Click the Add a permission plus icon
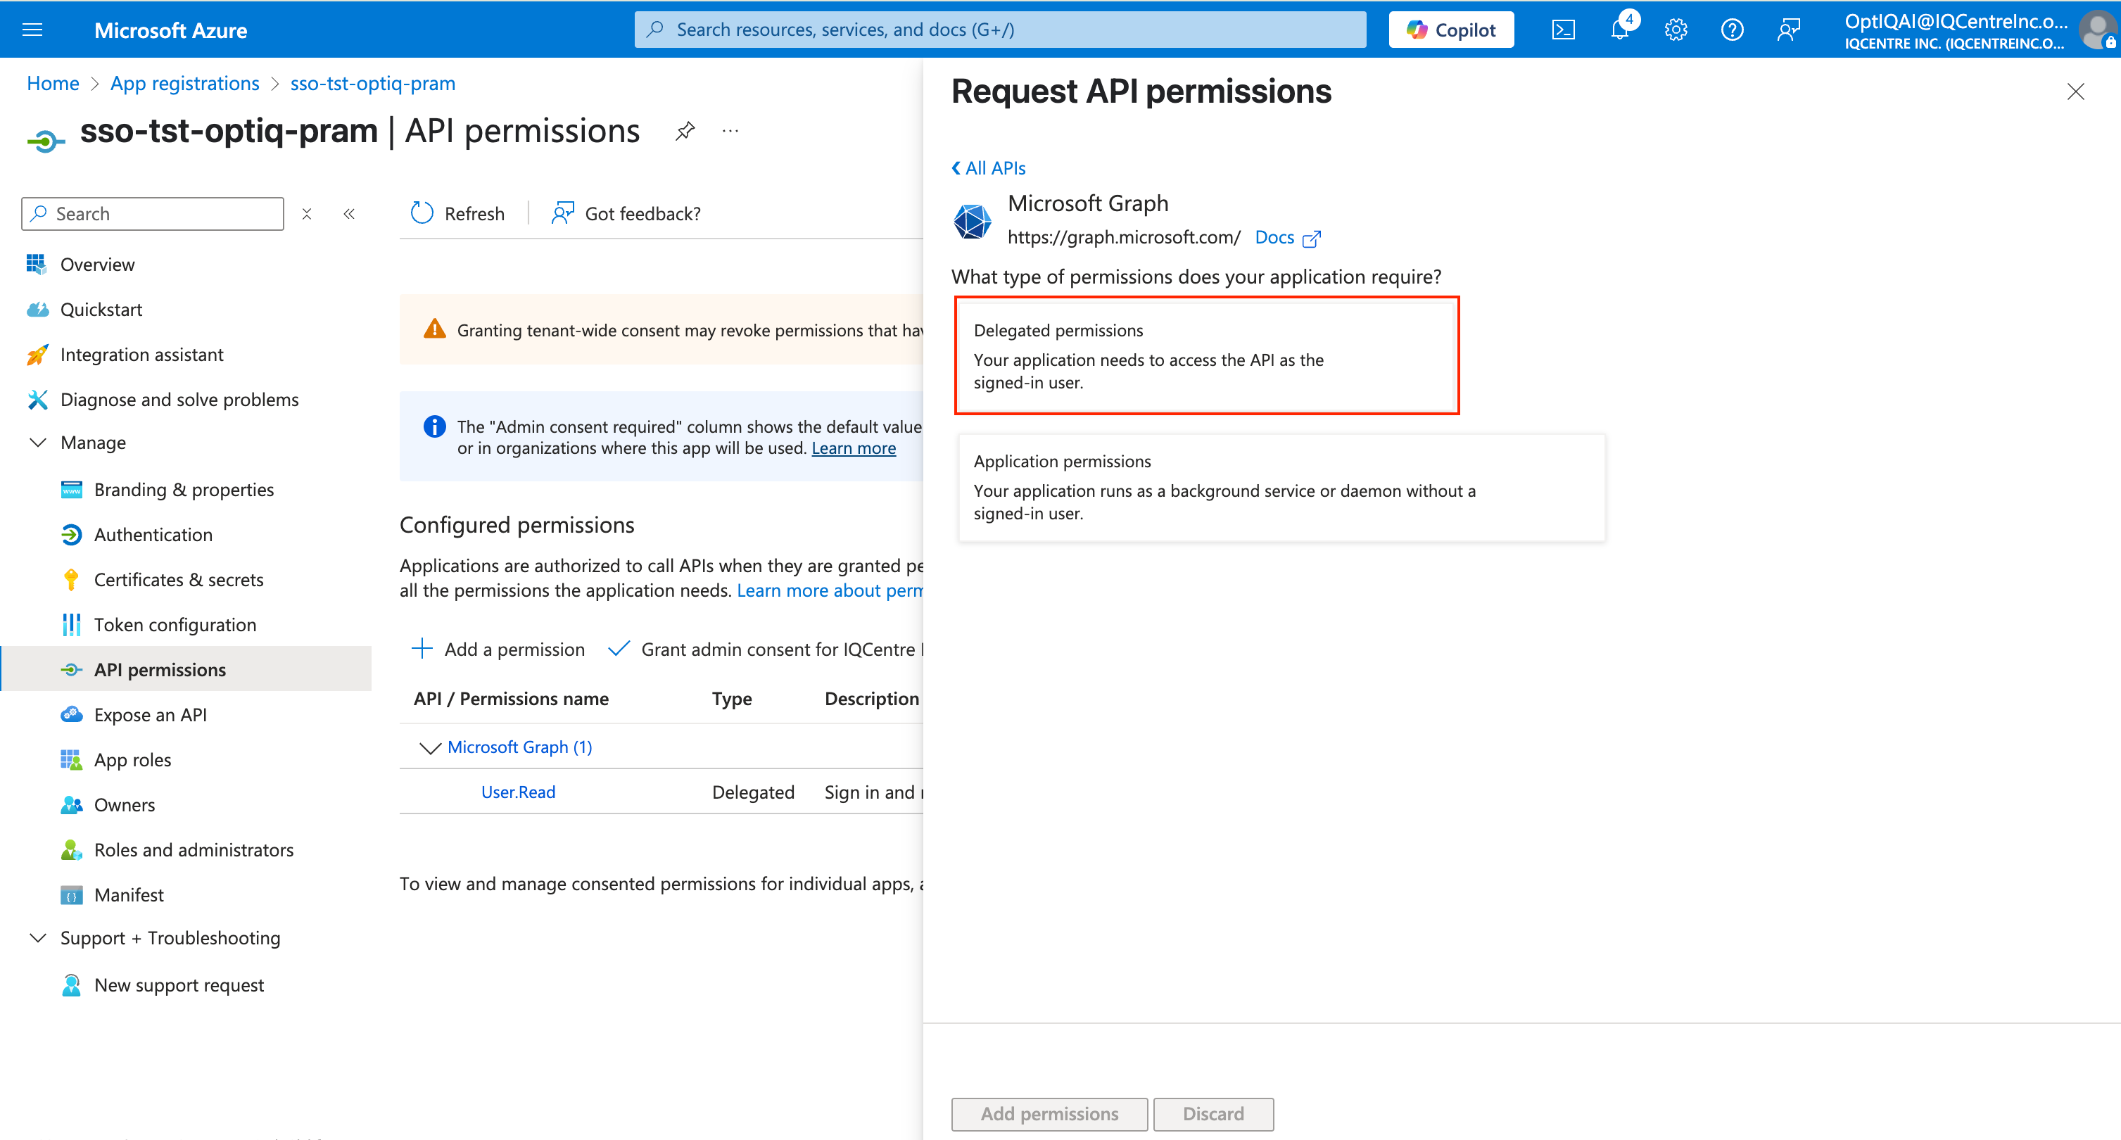Image resolution: width=2121 pixels, height=1140 pixels. [422, 649]
